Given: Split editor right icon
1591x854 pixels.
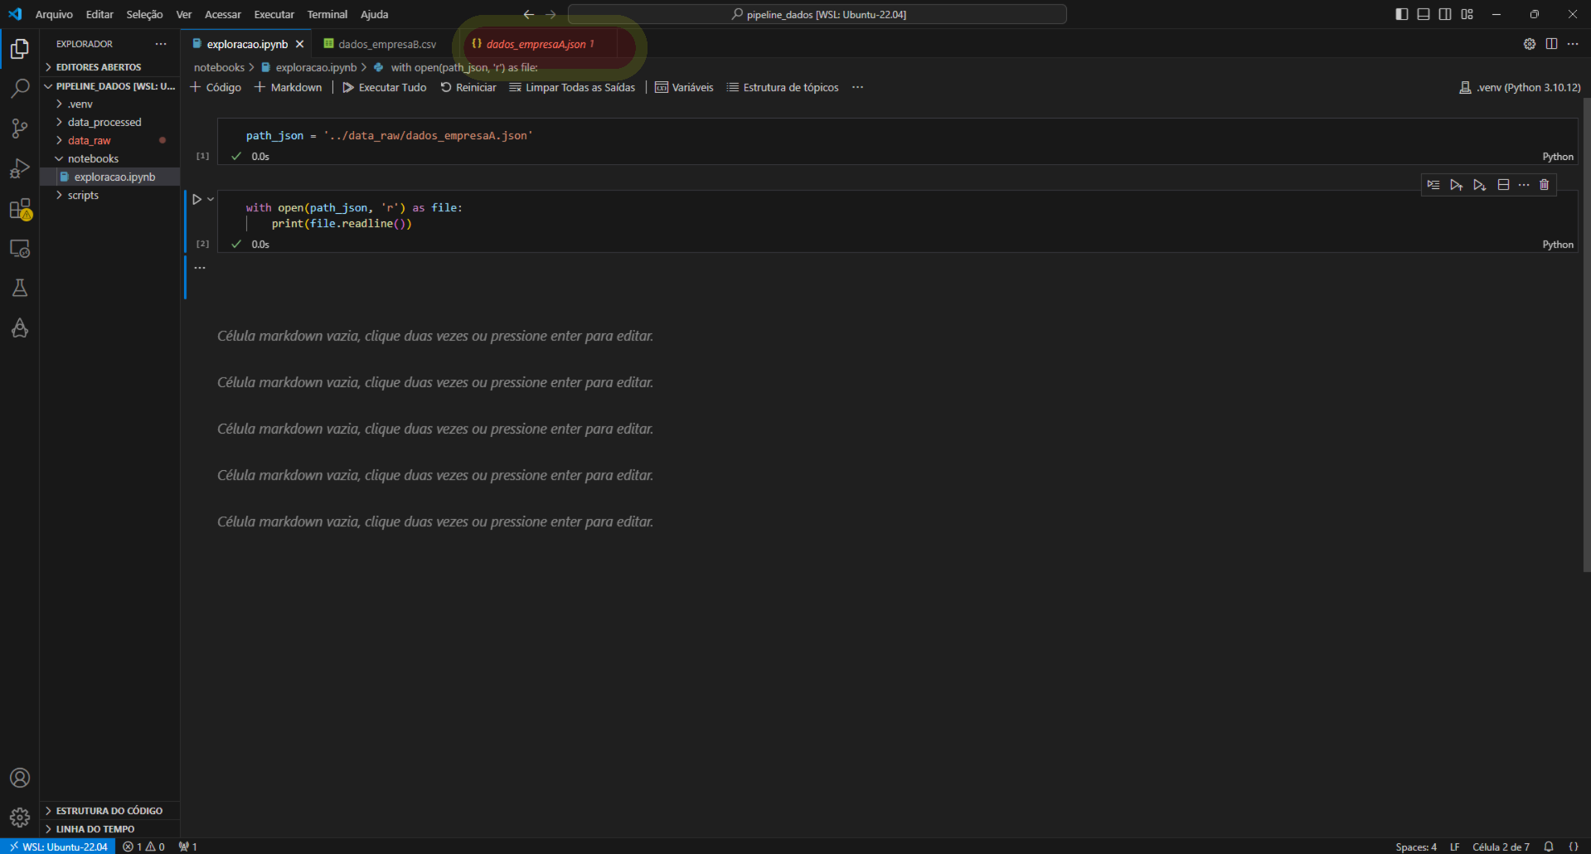Looking at the screenshot, I should (x=1551, y=44).
